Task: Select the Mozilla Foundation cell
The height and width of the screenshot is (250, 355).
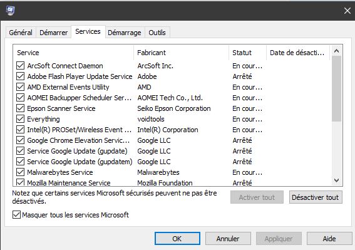Action: pos(165,183)
